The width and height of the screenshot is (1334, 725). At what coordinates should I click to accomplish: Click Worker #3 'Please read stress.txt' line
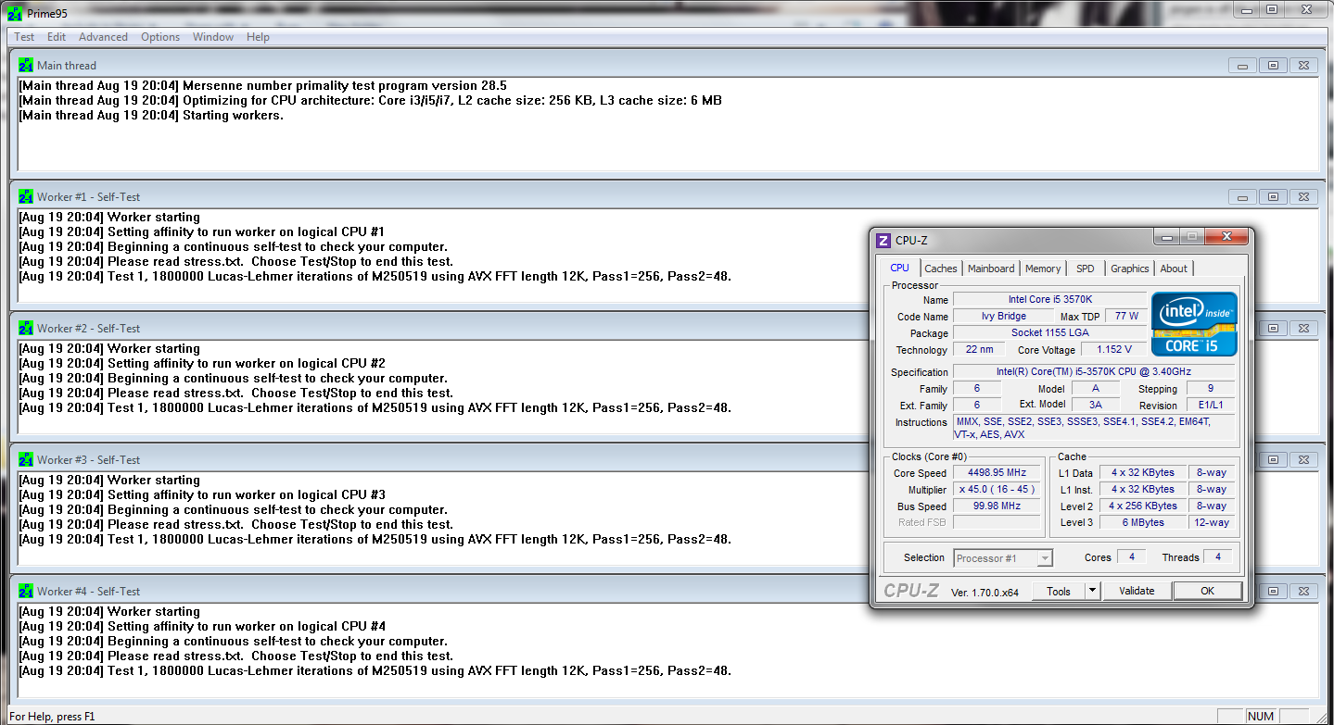(235, 524)
